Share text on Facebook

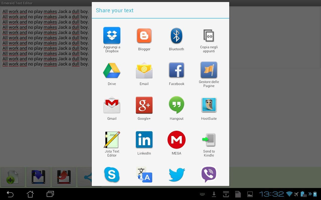pyautogui.click(x=177, y=74)
